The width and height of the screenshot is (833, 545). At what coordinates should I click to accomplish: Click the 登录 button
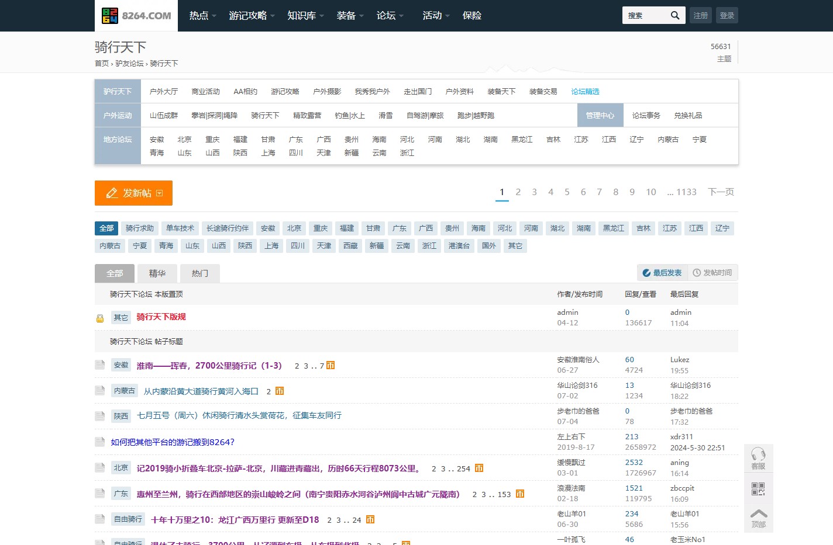click(727, 15)
